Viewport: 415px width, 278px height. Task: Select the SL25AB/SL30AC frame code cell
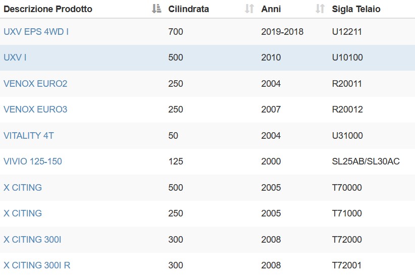[366, 161]
